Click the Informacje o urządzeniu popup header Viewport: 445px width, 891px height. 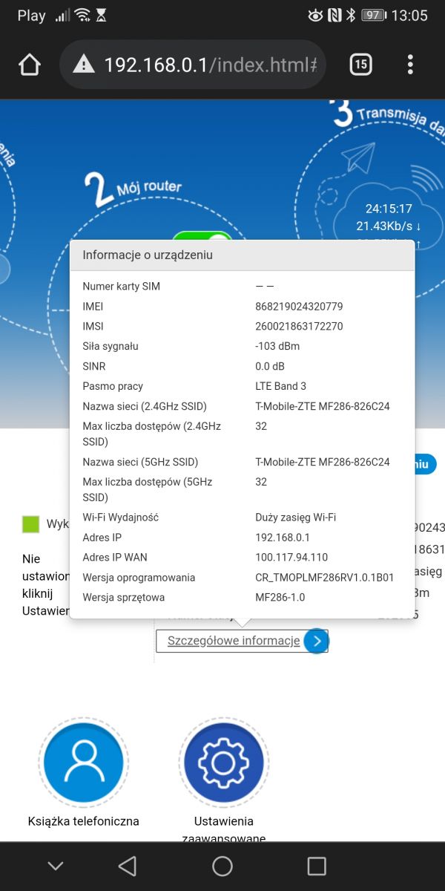point(242,255)
